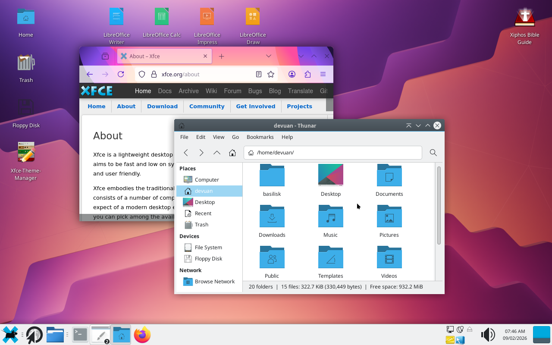Viewport: 552px width, 345px height.
Task: Click Thunar's vertical scrollbar
Action: point(439,206)
